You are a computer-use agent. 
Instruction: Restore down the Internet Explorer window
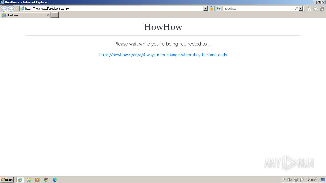(319, 2)
